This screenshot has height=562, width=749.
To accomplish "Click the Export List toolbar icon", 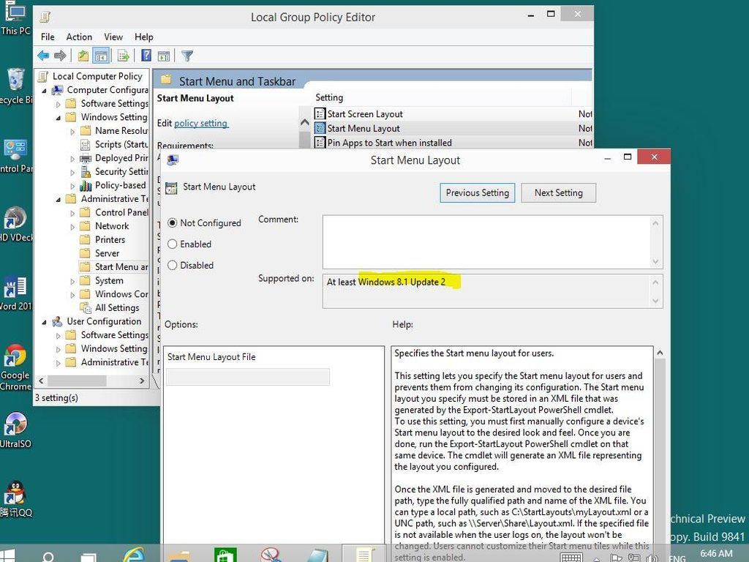I will 123,55.
